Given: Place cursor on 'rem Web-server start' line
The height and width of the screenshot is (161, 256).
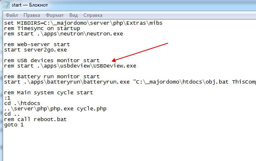Looking at the screenshot, I should click(x=37, y=44).
